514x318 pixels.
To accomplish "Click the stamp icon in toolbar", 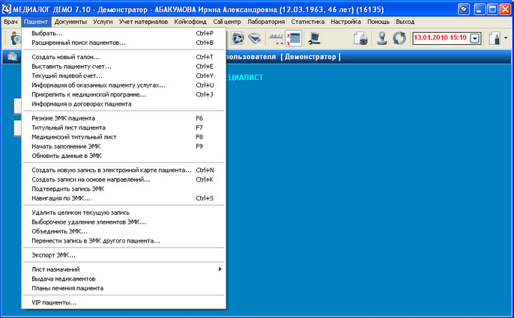I will (x=382, y=37).
